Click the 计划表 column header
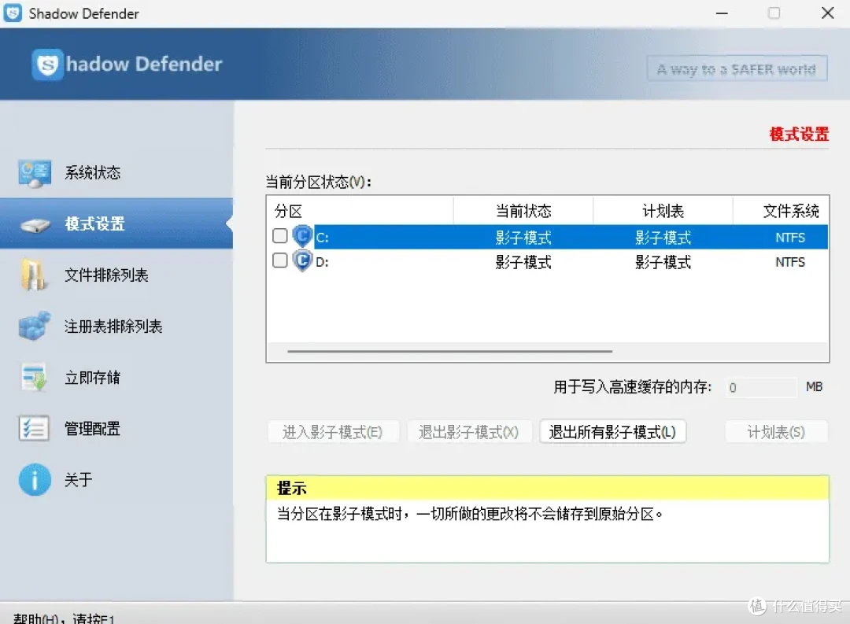The image size is (850, 624). coord(663,211)
